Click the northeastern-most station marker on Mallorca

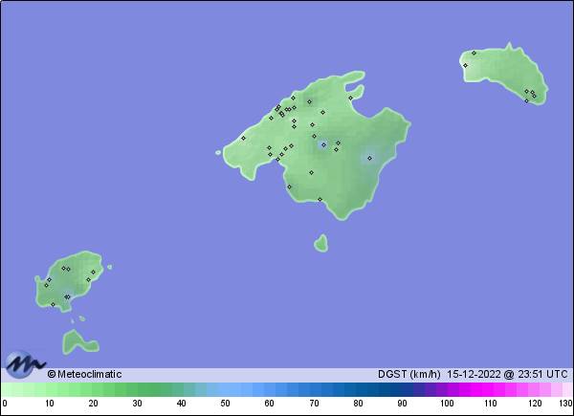coord(350,98)
